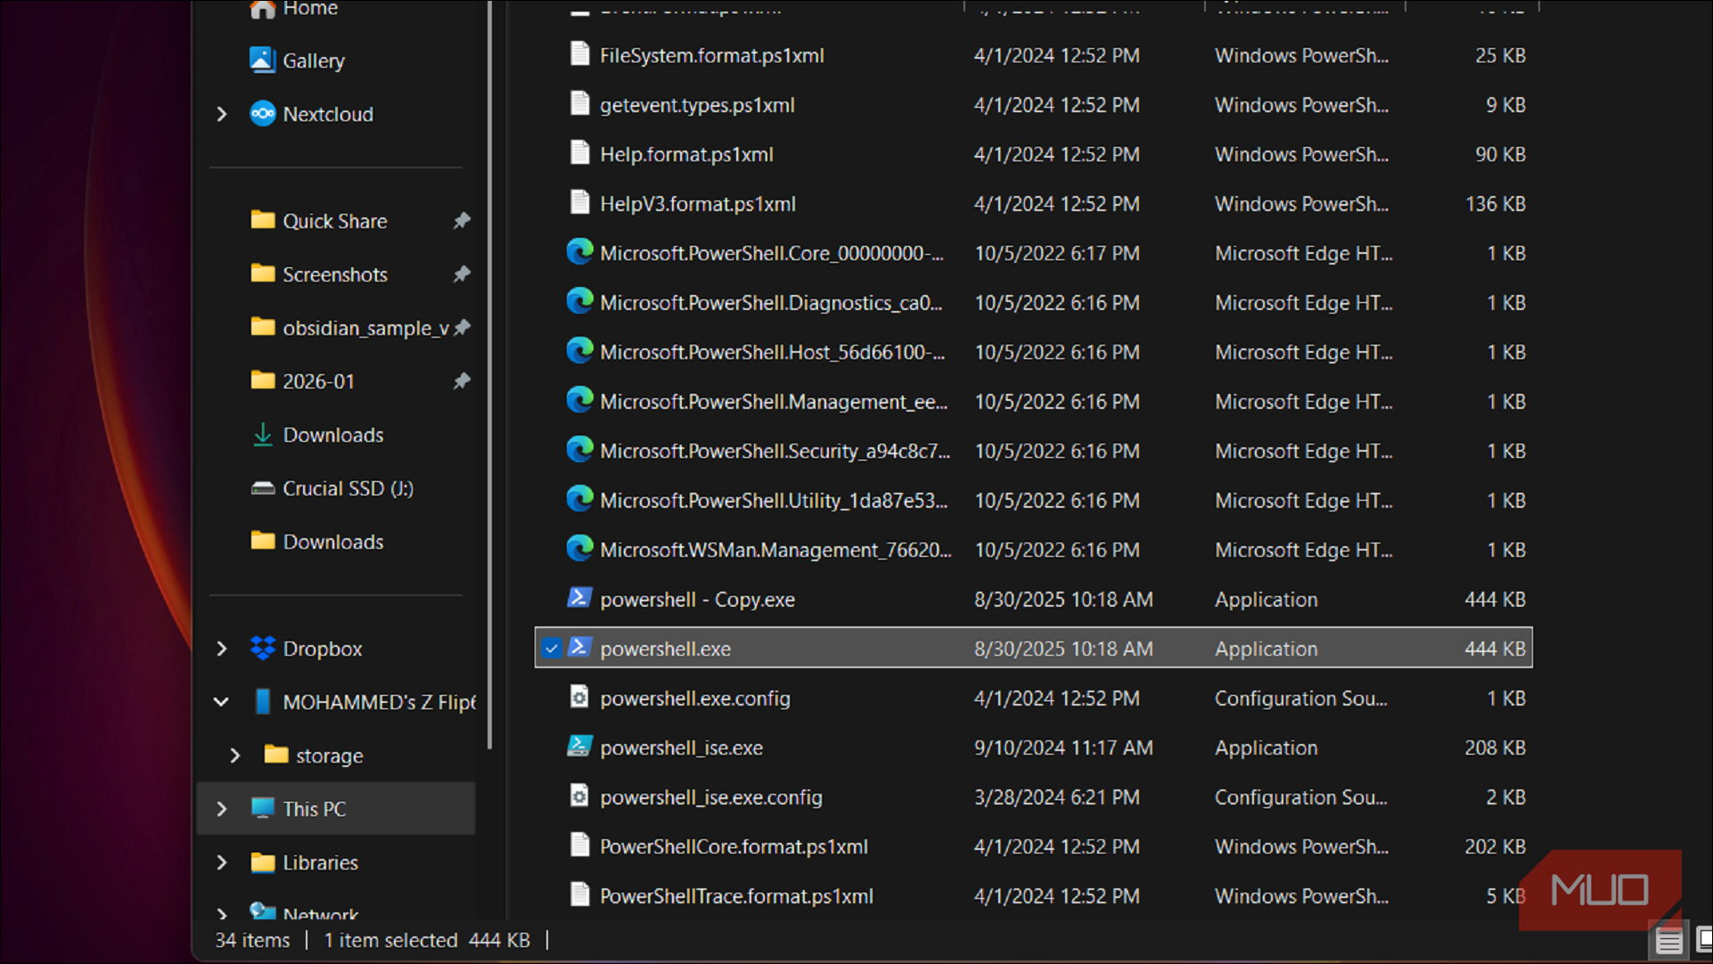The height and width of the screenshot is (964, 1713).
Task: Expand the storage folder node
Action: point(235,756)
